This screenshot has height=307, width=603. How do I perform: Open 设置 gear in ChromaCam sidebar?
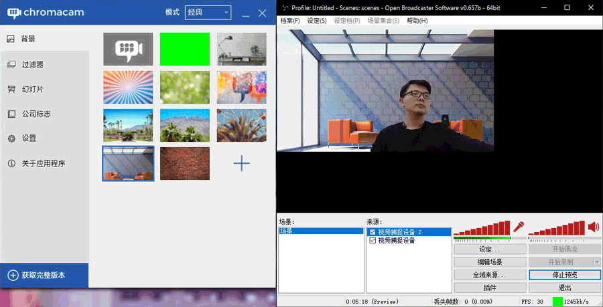point(29,138)
